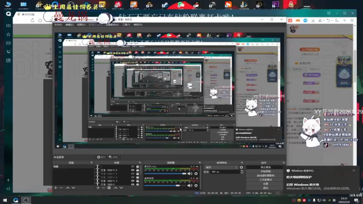Screen dimensions: 363x204
Task: Toggle visibility of source 文本 (GDI+) 5
Action: coord(132,170)
